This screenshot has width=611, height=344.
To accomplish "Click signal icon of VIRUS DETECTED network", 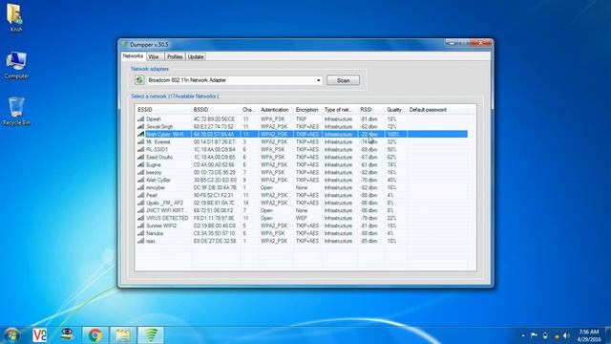I will (140, 218).
